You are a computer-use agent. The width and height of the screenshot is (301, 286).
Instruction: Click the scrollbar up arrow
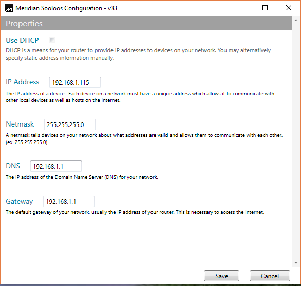[x=296, y=20]
